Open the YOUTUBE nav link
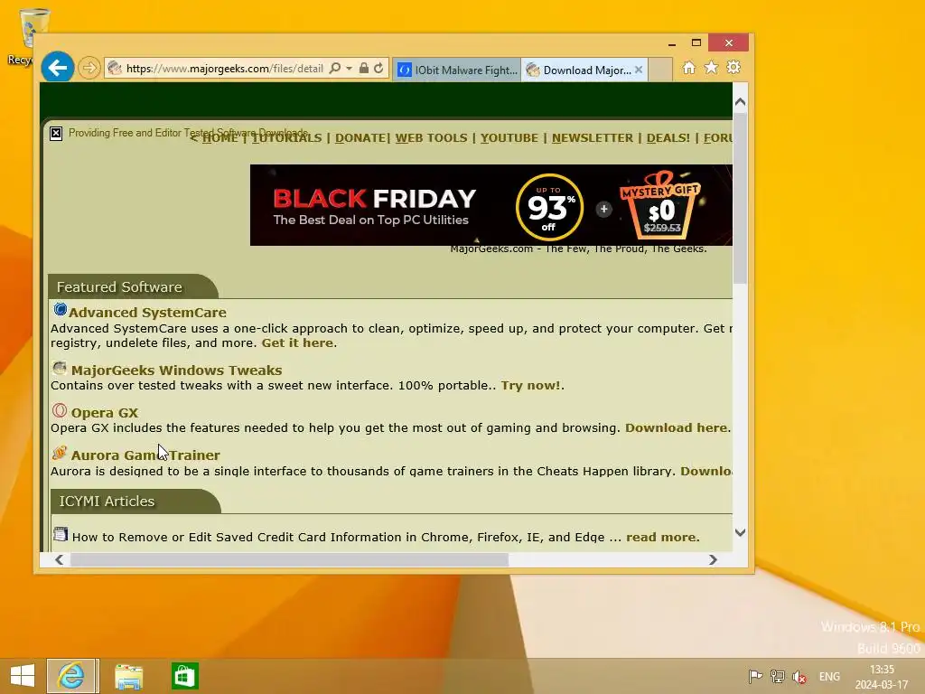This screenshot has height=694, width=925. point(509,138)
